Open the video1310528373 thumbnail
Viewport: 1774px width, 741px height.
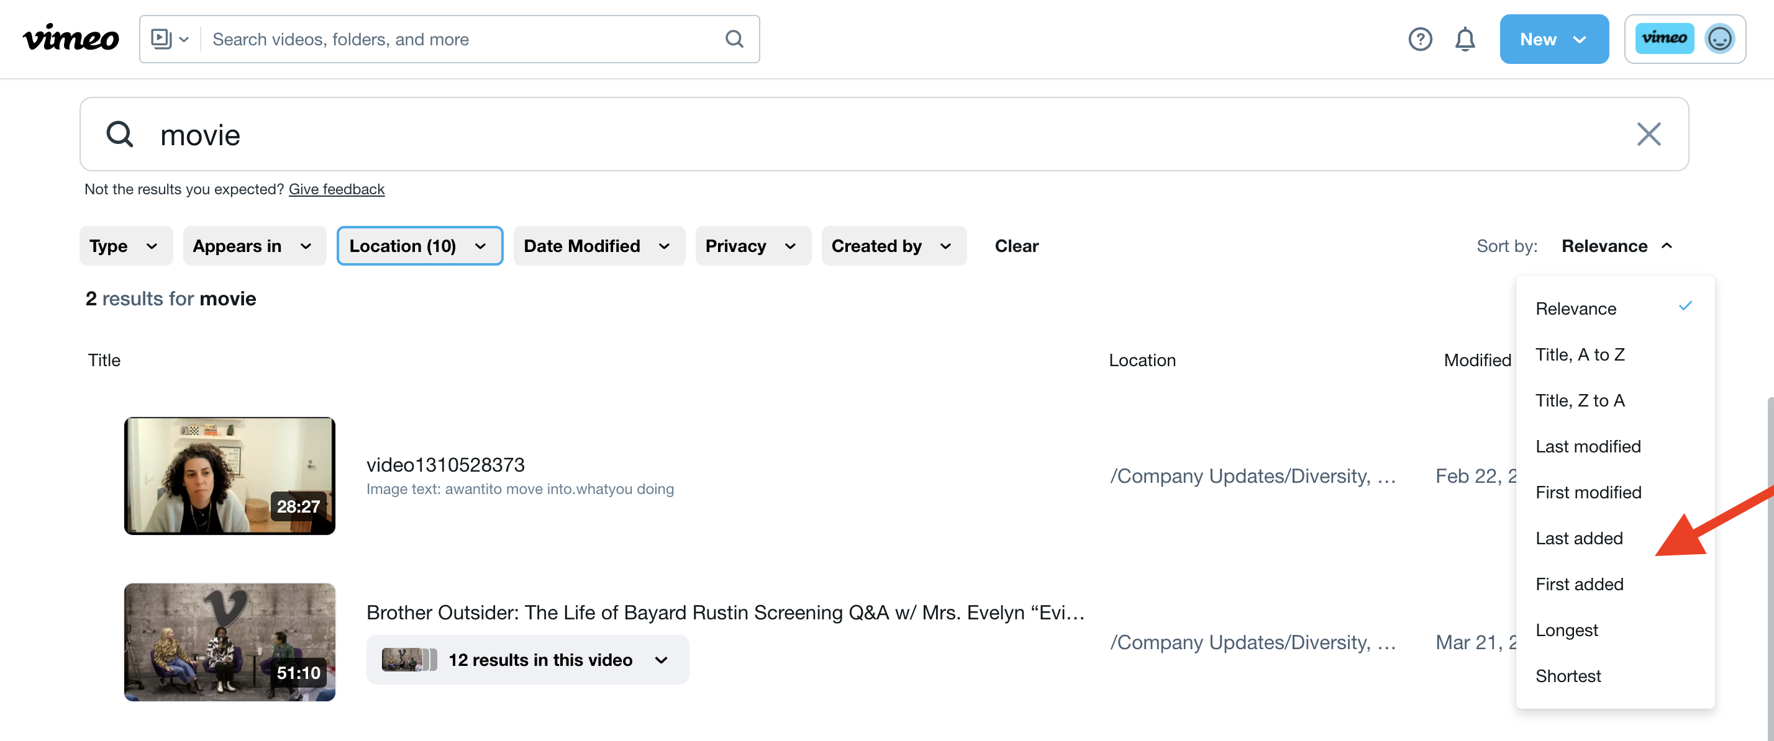tap(229, 475)
